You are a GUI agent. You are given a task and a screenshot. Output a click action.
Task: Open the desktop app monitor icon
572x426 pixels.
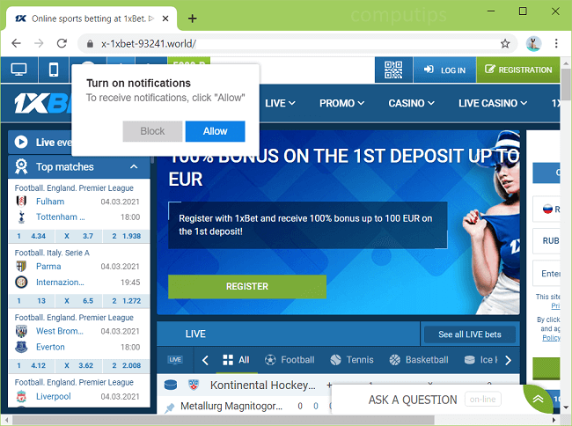tap(18, 70)
